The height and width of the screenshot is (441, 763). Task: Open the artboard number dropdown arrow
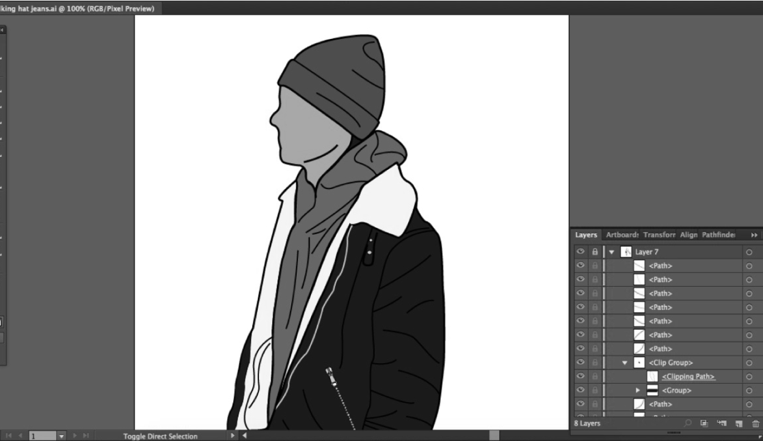click(x=61, y=436)
